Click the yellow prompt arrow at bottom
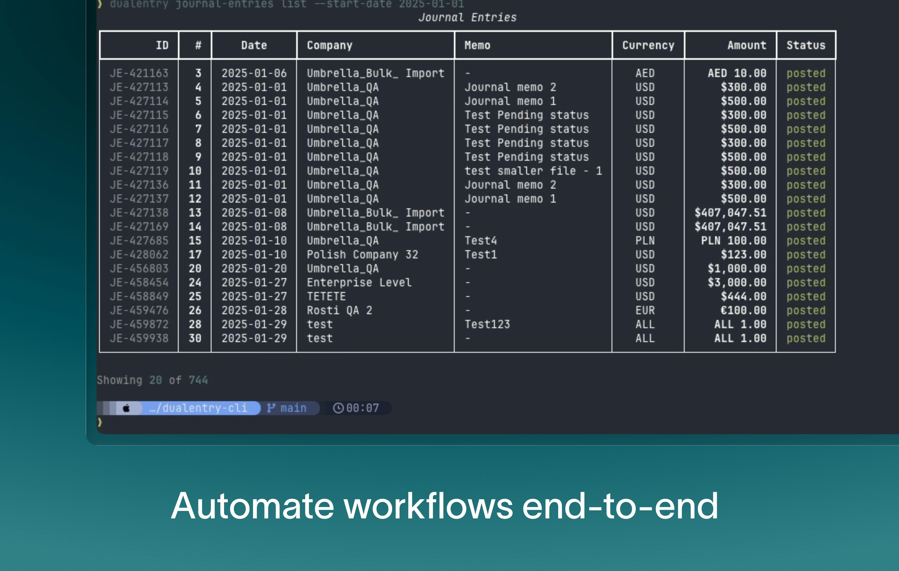The image size is (899, 571). pos(100,423)
